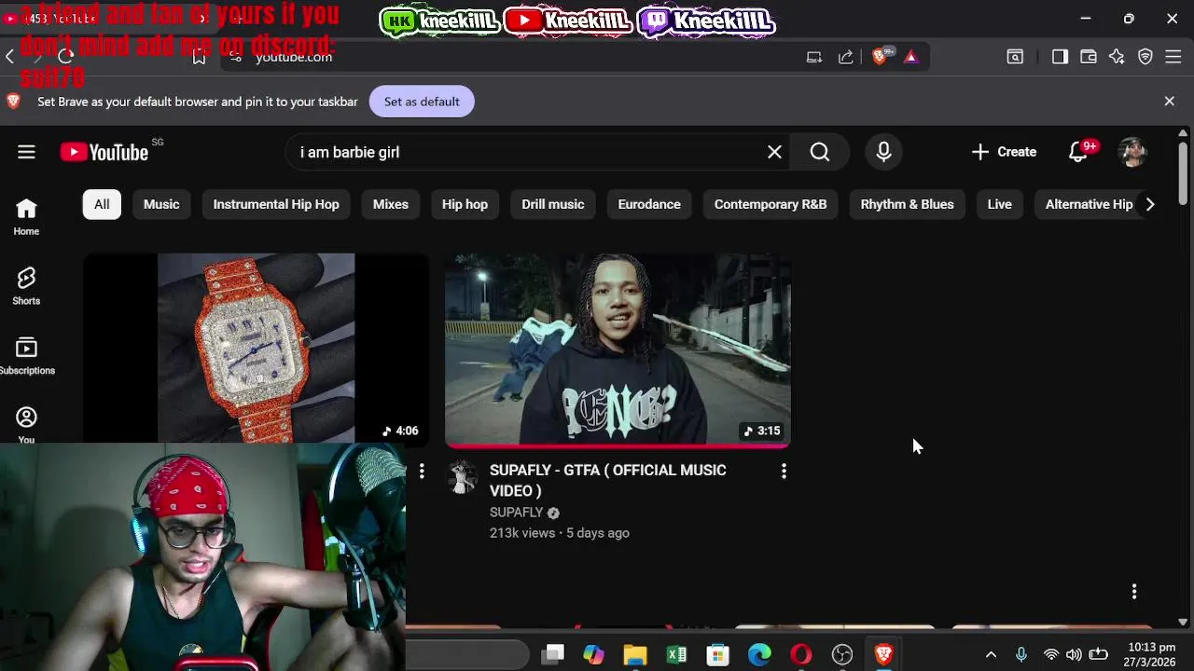The image size is (1194, 671).
Task: Open YouTube notifications bell
Action: (x=1079, y=152)
